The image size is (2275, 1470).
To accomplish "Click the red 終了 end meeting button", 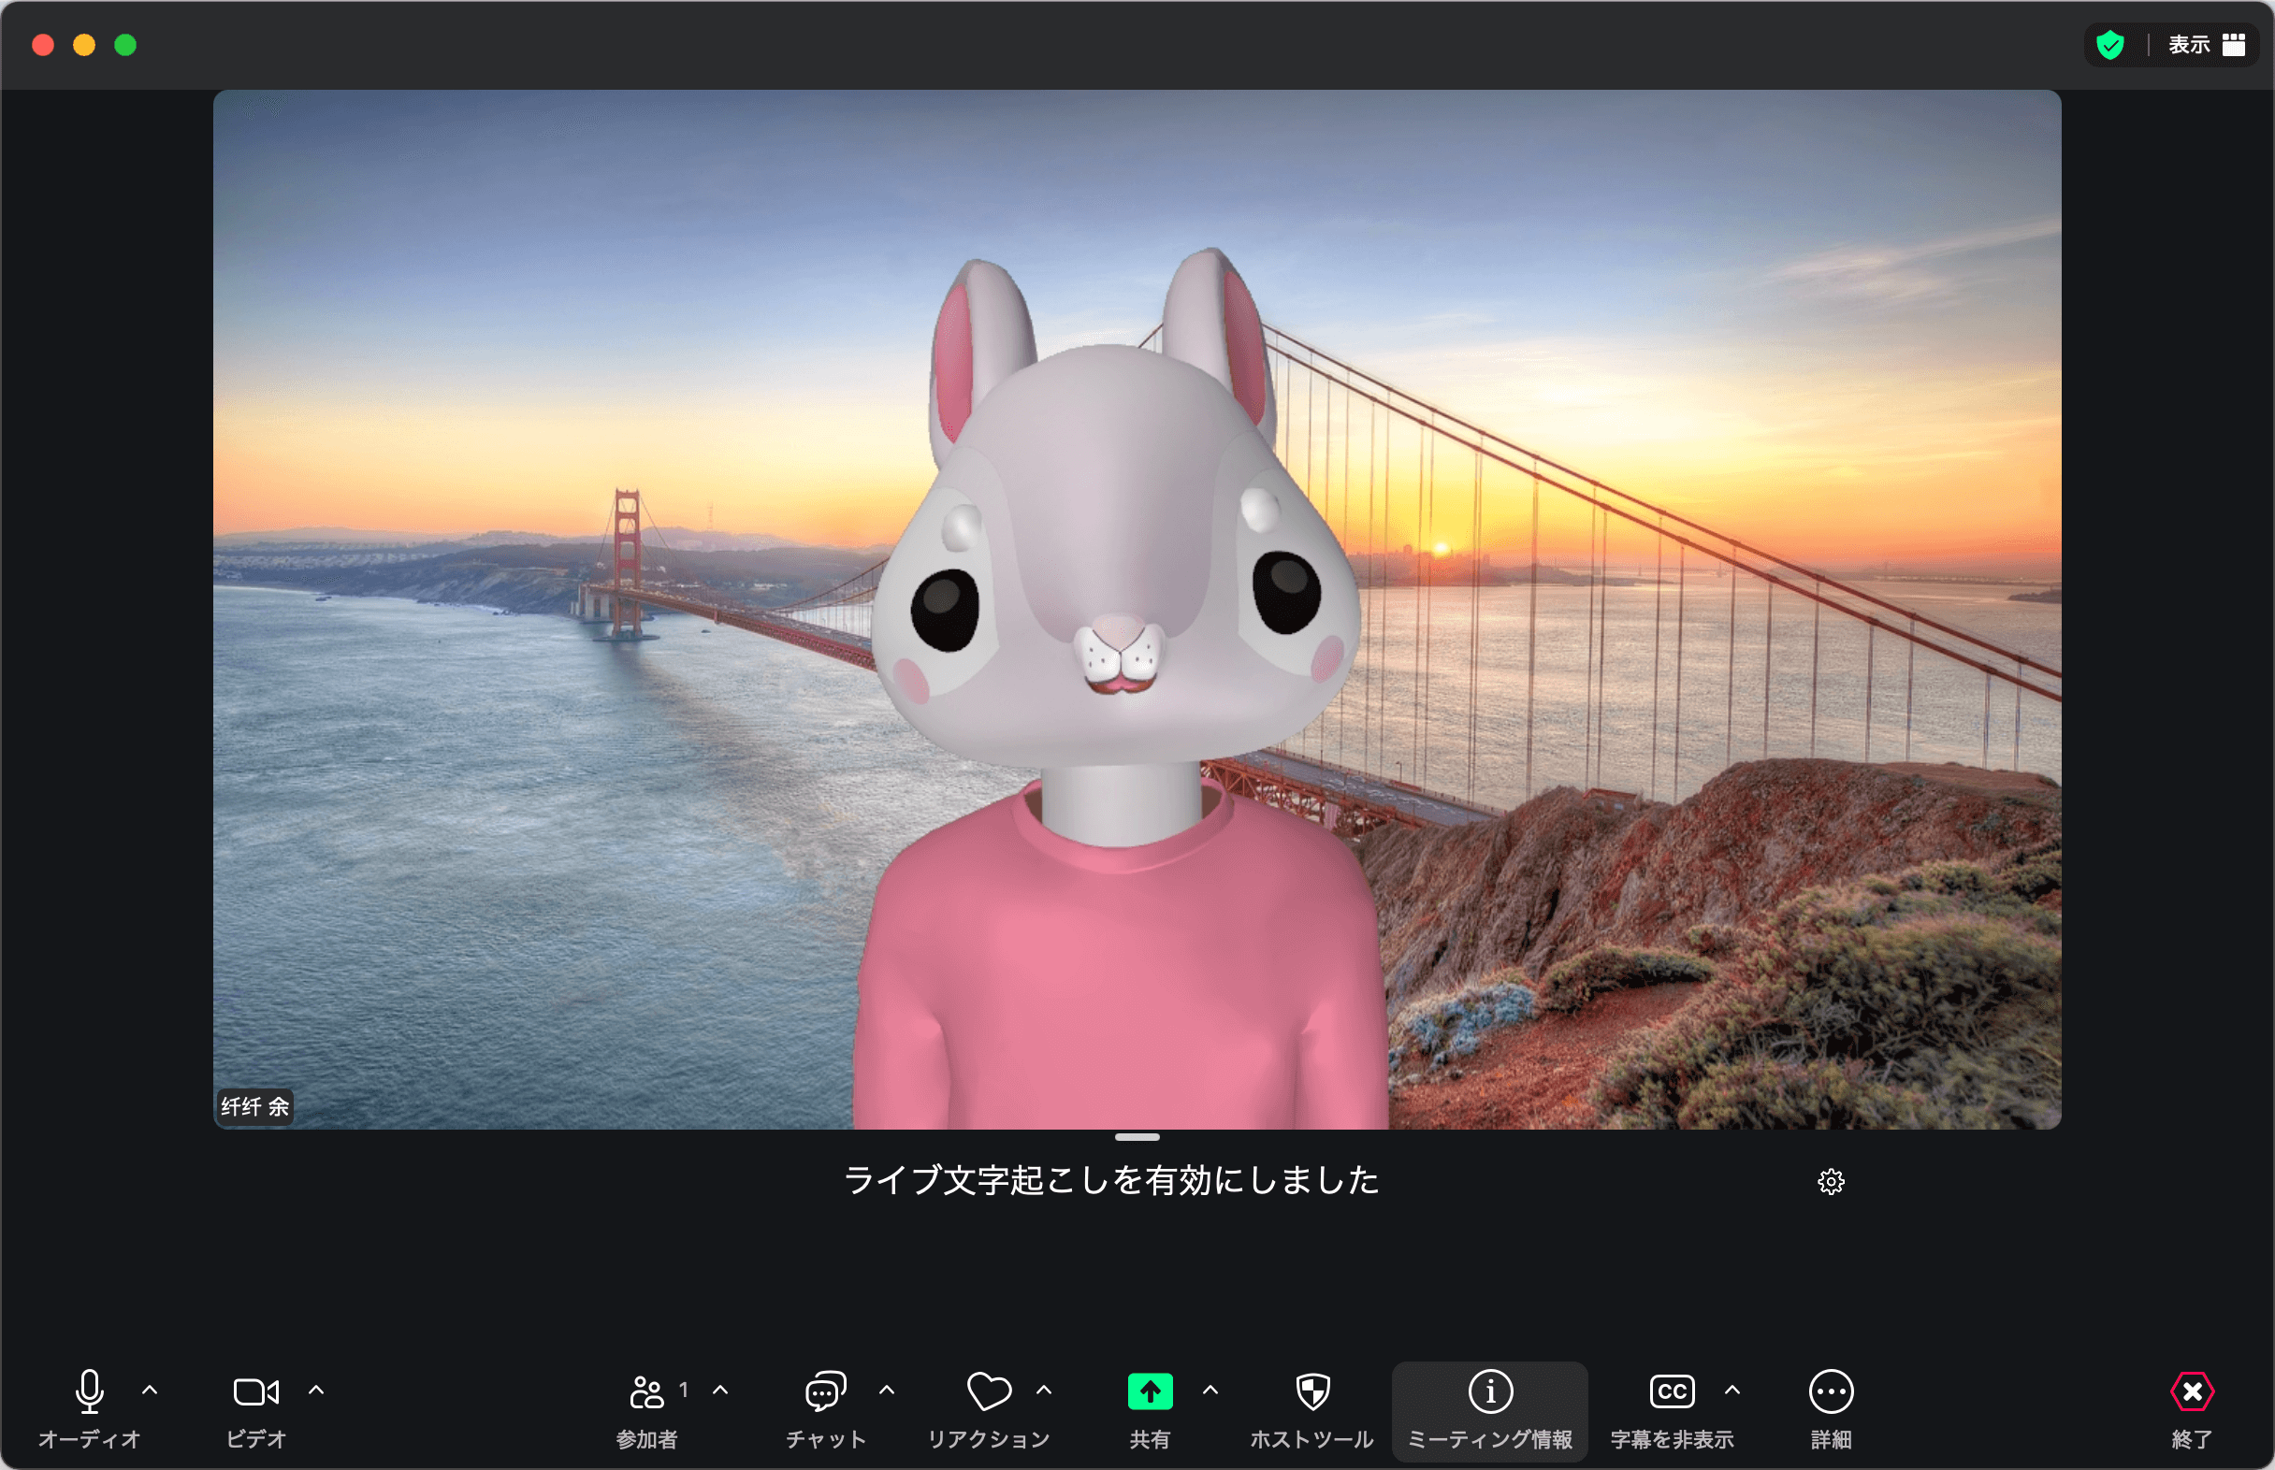I will point(2191,1391).
